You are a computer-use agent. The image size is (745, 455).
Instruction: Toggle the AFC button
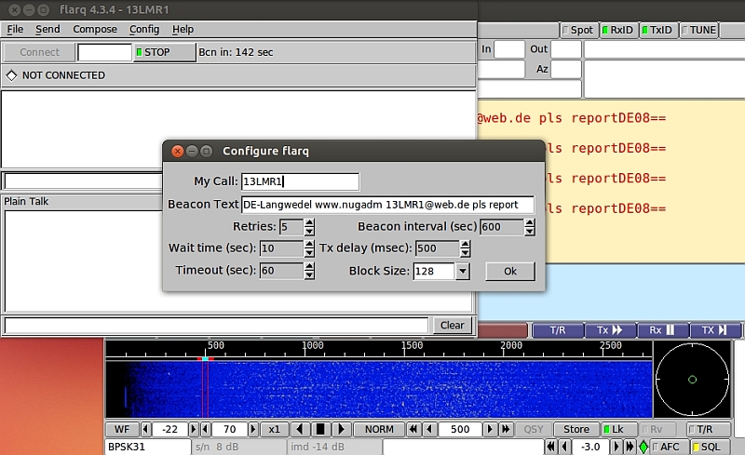tap(668, 447)
